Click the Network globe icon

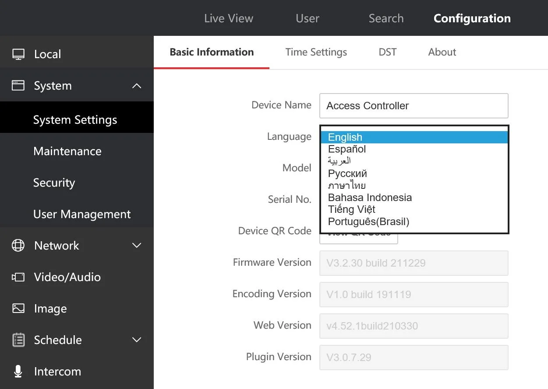(x=18, y=246)
